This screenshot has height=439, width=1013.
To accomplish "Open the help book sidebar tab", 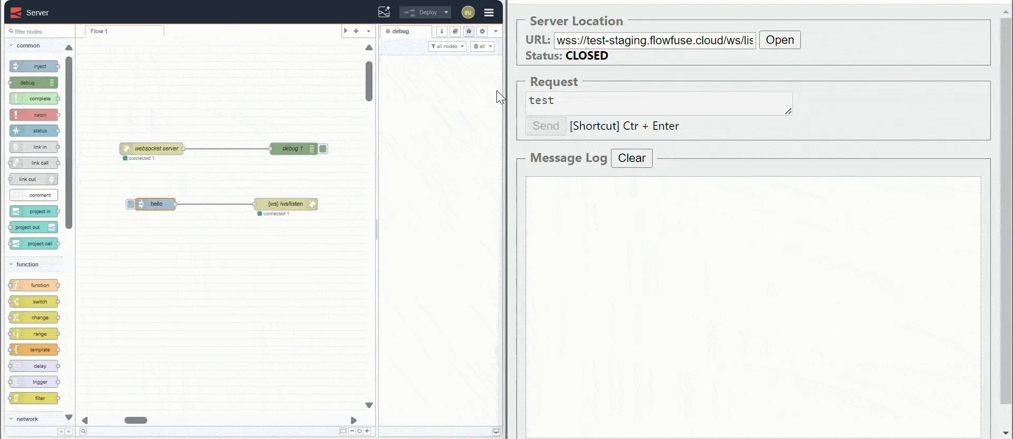I will tap(455, 31).
